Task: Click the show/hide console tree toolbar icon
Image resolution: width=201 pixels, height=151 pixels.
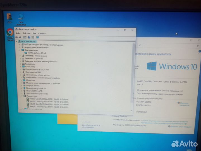Action: (24, 37)
